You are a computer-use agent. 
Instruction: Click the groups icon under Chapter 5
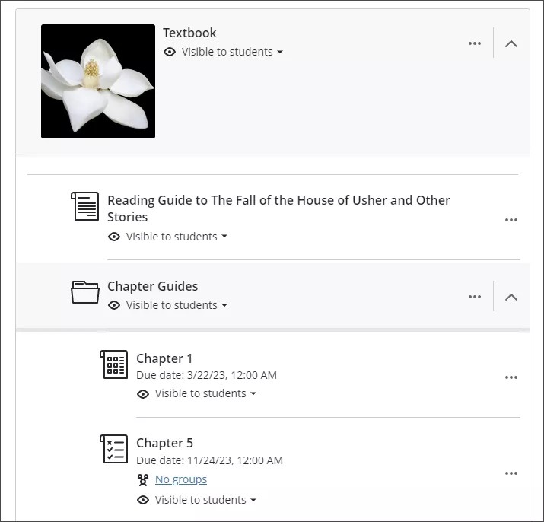point(142,479)
